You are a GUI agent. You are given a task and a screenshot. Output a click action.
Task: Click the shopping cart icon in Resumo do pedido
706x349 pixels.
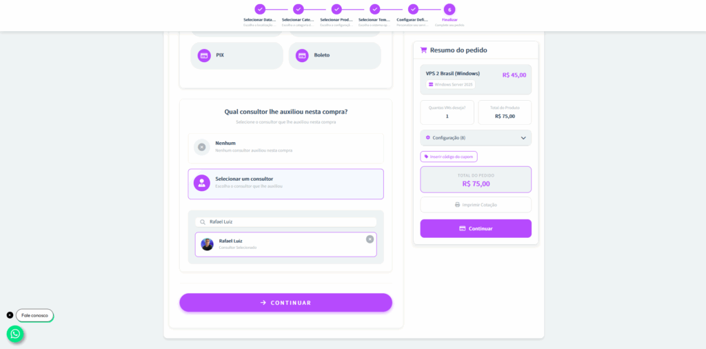click(x=423, y=50)
